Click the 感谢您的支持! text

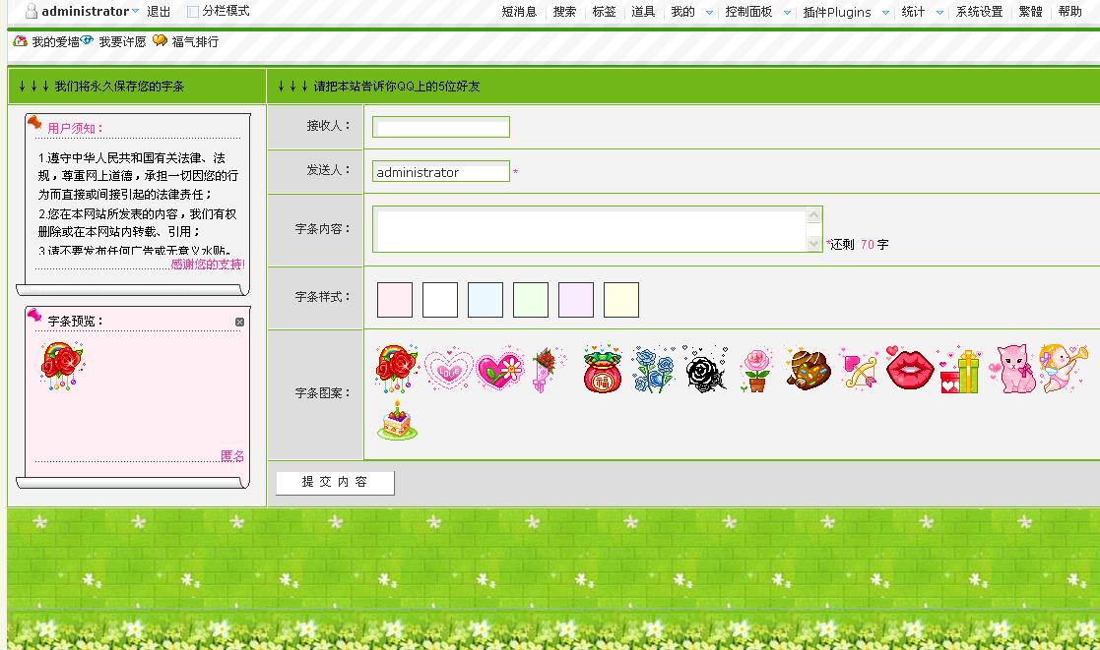coord(208,265)
